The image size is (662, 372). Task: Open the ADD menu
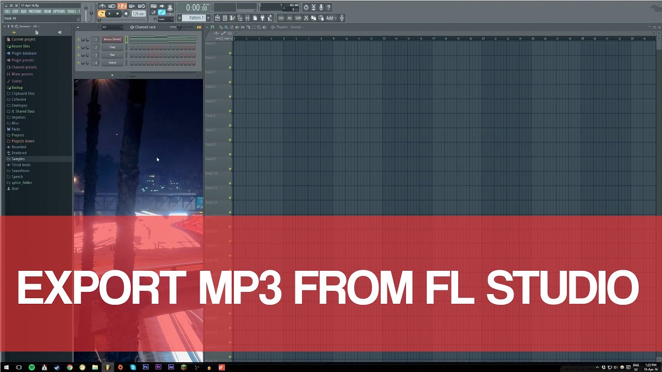coord(23,11)
